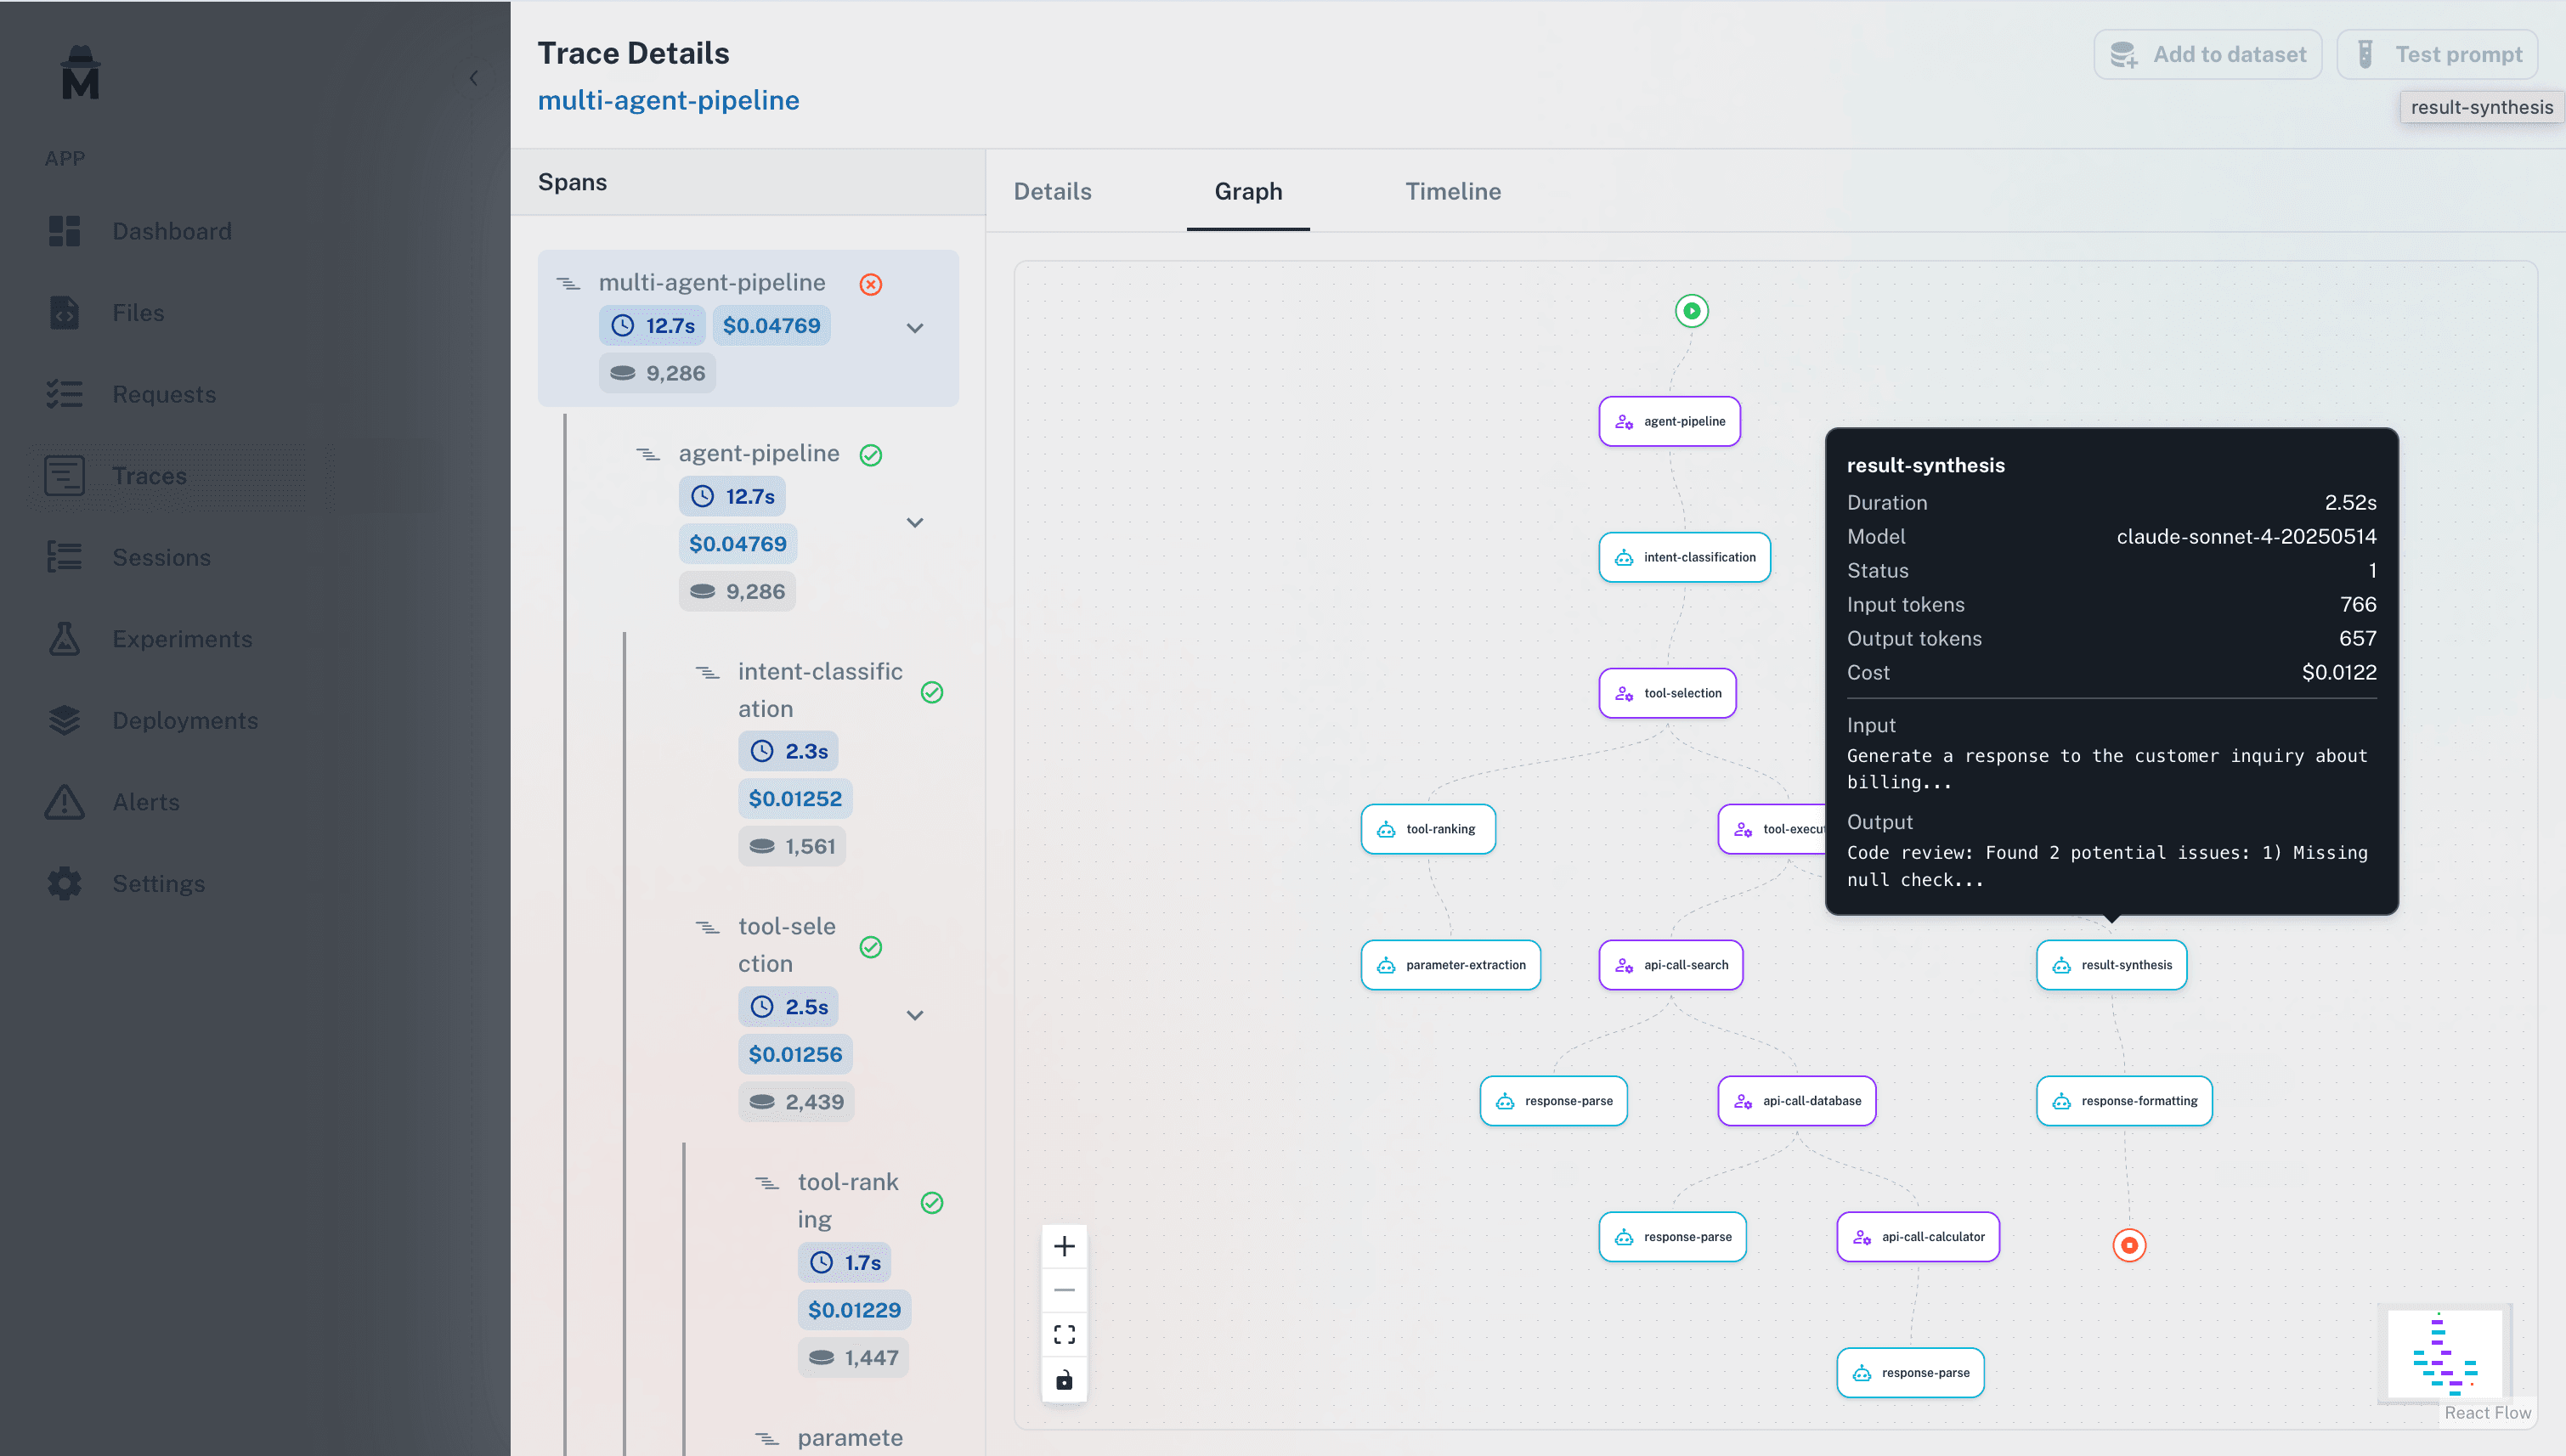This screenshot has height=1456, width=2566.
Task: Click the error status icon on multi-agent-pipeline
Action: click(x=871, y=284)
